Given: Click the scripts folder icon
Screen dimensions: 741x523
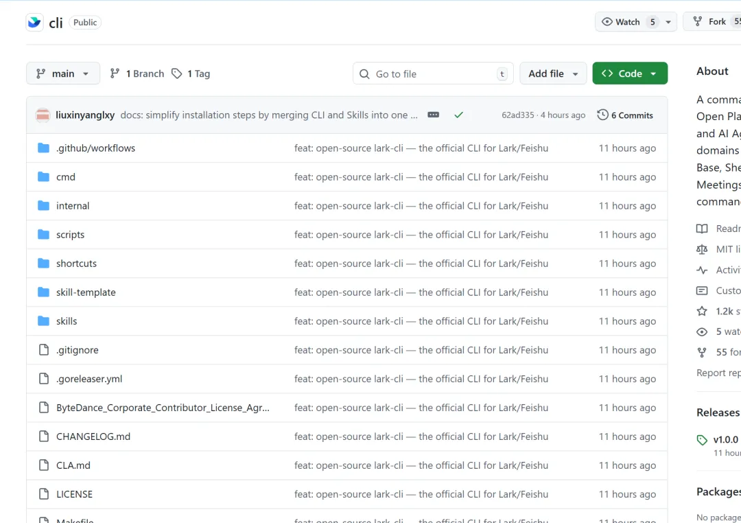Looking at the screenshot, I should pos(43,235).
